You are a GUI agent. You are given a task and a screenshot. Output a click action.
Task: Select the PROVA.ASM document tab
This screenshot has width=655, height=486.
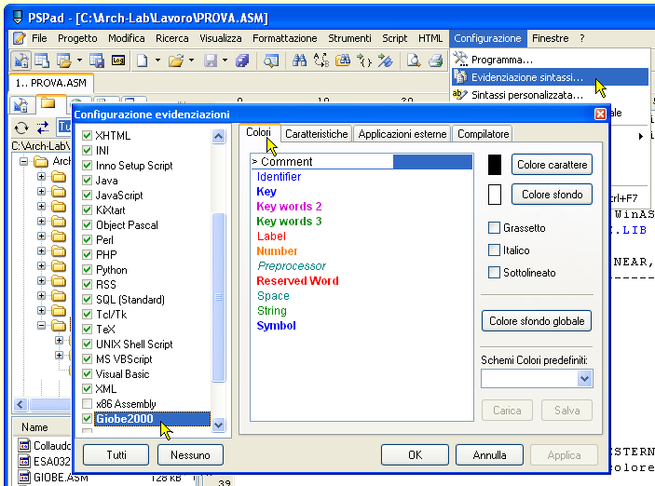[x=51, y=83]
